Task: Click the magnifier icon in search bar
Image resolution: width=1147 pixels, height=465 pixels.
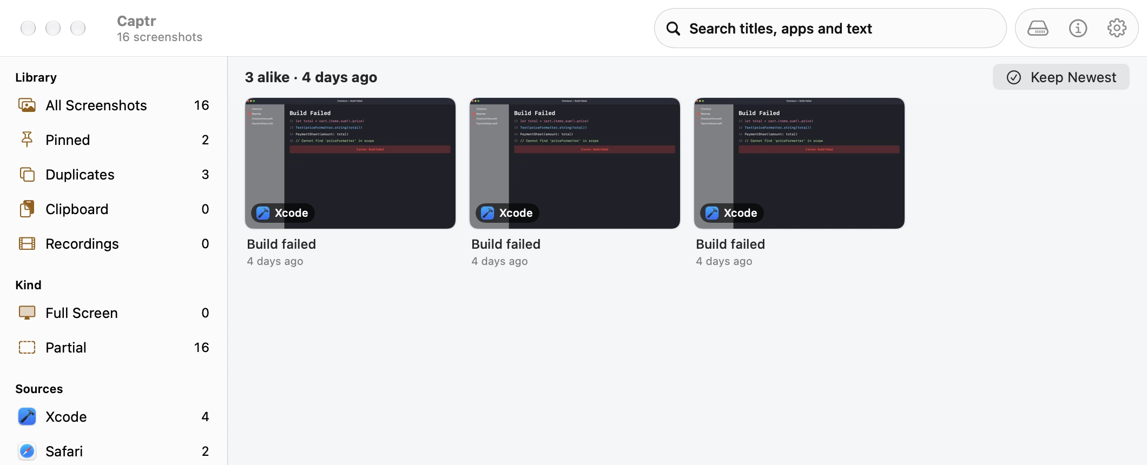Action: pyautogui.click(x=673, y=28)
